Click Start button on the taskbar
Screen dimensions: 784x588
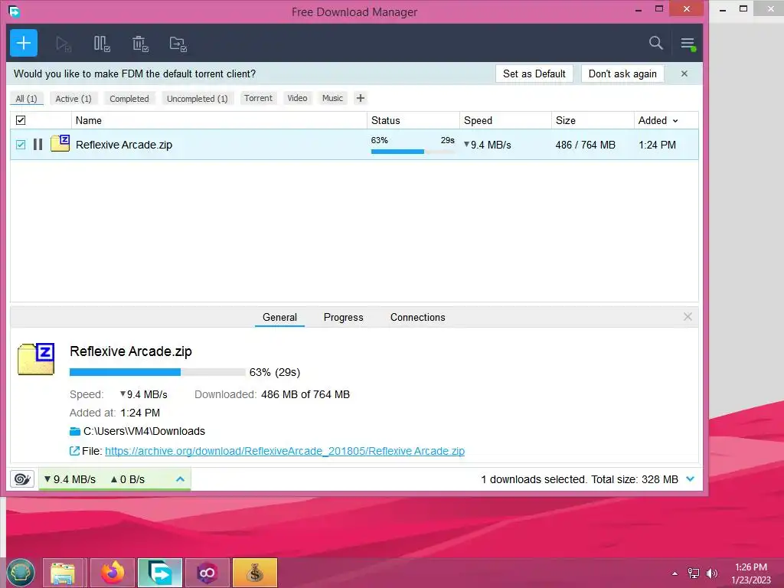coord(21,573)
